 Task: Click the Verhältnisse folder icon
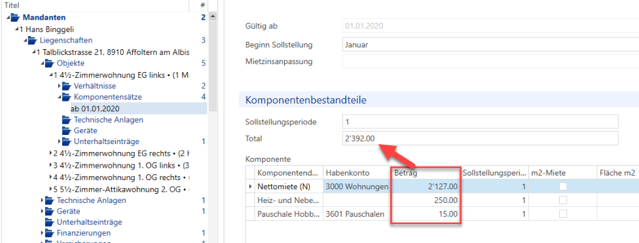pyautogui.click(x=66, y=86)
